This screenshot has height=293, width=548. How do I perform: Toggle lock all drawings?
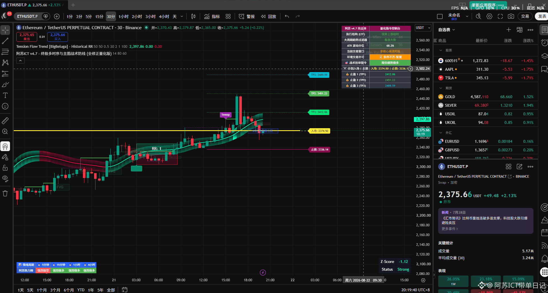click(x=5, y=168)
